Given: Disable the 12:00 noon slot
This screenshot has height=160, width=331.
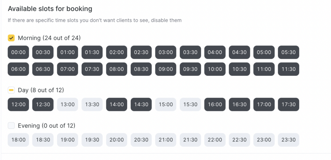Looking at the screenshot, I should click(x=19, y=104).
